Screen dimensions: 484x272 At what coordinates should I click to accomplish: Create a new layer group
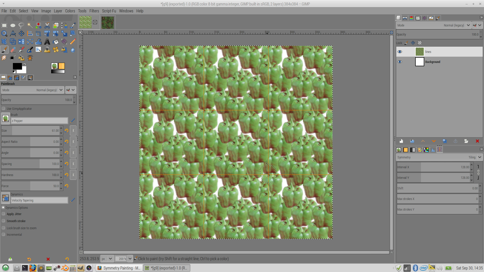412,141
